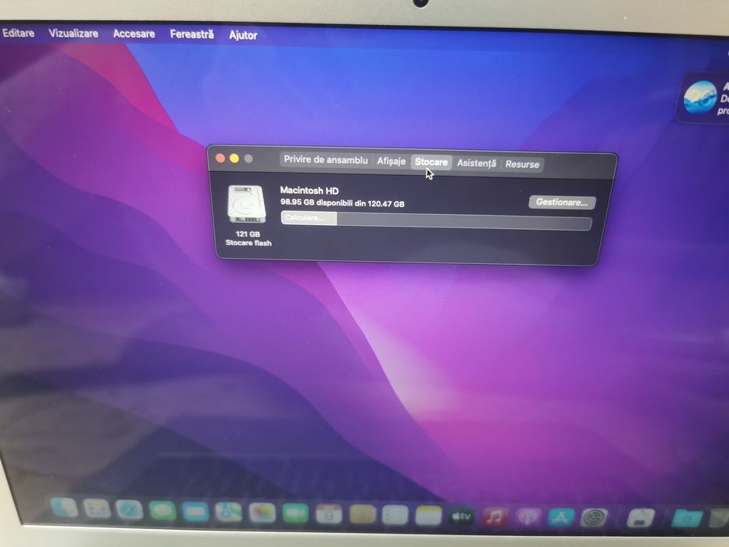The width and height of the screenshot is (729, 547).
Task: Launch App Store from the Dock
Action: (x=561, y=517)
